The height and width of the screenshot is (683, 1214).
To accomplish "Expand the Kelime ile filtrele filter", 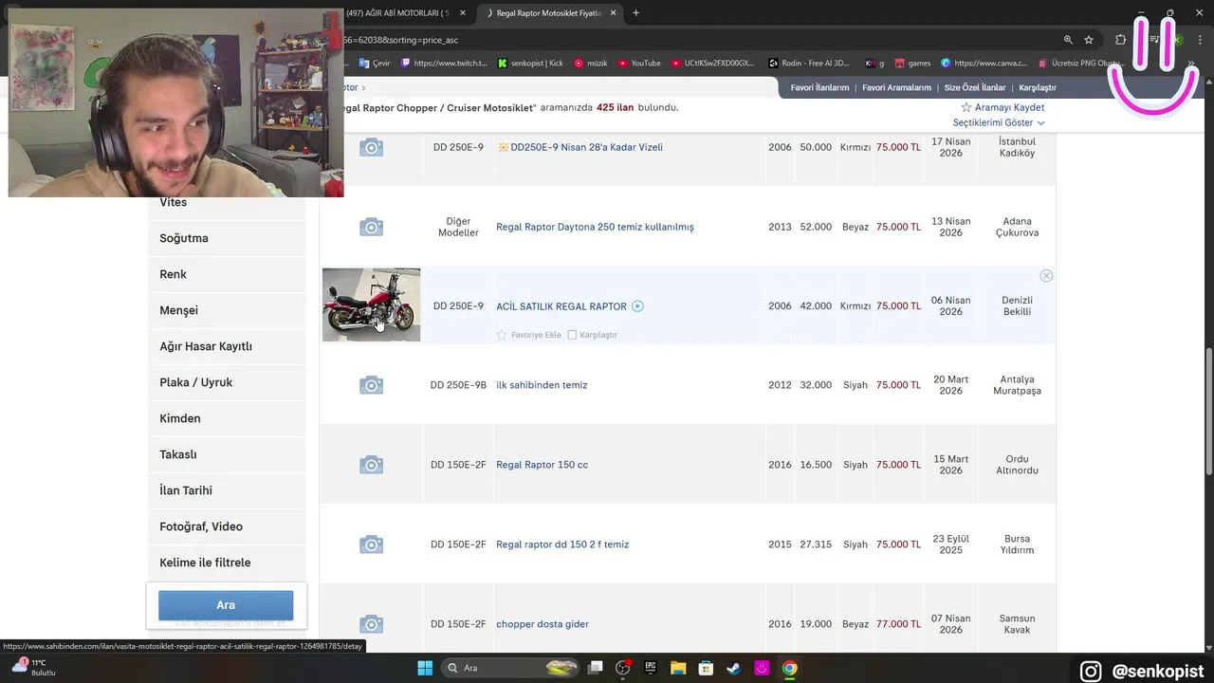I will pos(227,563).
